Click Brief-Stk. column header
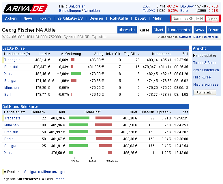 pyautogui.click(x=147, y=112)
